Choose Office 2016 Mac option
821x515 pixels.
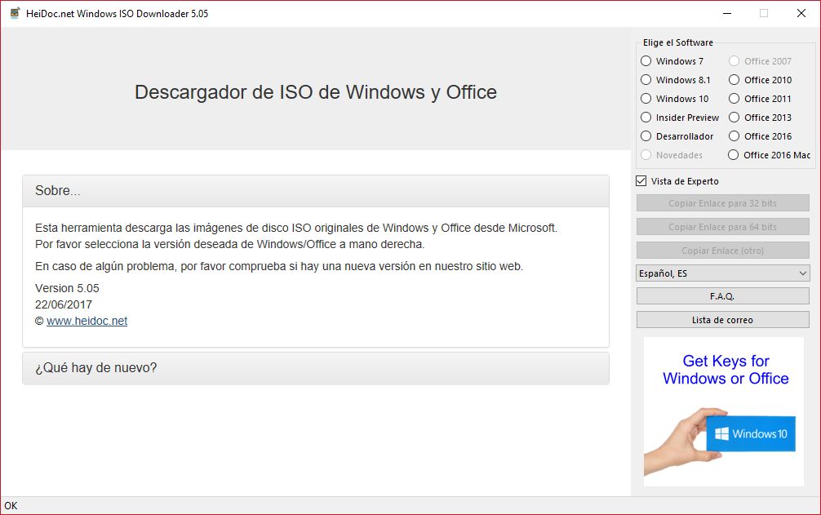769,155
